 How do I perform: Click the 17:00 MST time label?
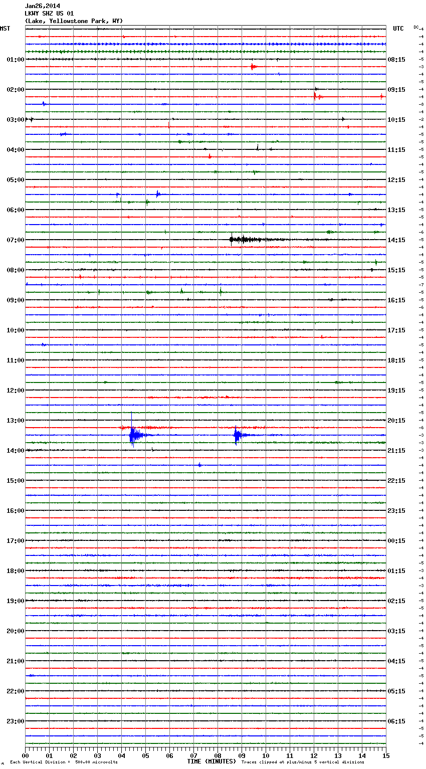15,541
